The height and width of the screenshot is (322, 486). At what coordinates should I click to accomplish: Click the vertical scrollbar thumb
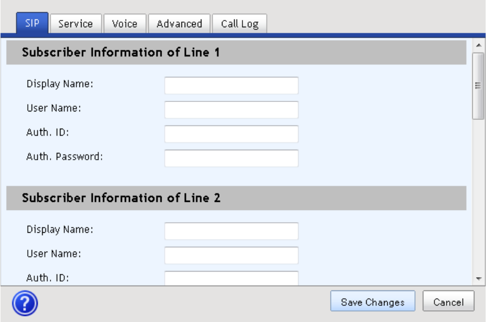(478, 85)
